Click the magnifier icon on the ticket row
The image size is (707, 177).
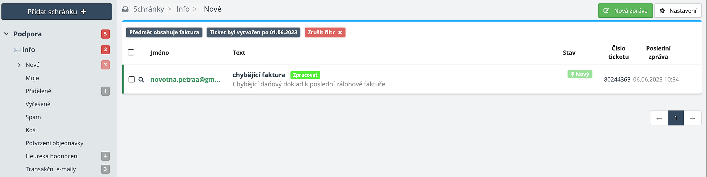tap(141, 80)
